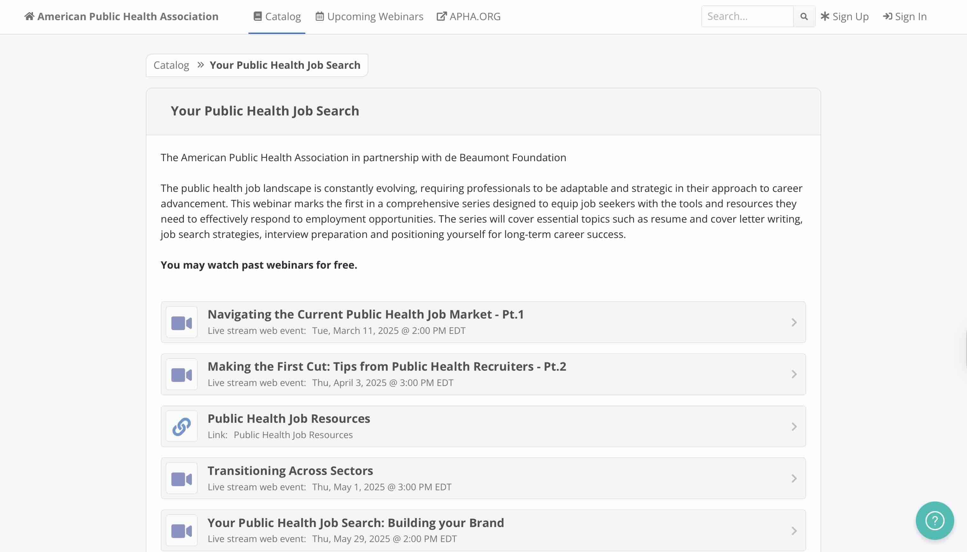967x552 pixels.
Task: Open the Catalog tab in the navbar
Action: (x=277, y=16)
